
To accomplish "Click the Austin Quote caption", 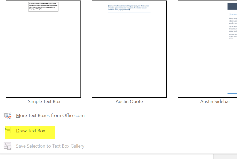I will 129,102.
